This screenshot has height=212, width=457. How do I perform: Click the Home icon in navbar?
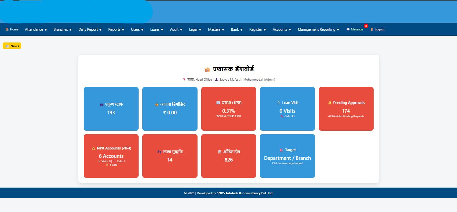7,29
